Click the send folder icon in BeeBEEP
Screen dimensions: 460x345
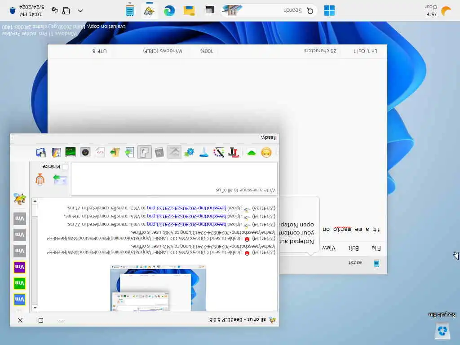pos(115,153)
